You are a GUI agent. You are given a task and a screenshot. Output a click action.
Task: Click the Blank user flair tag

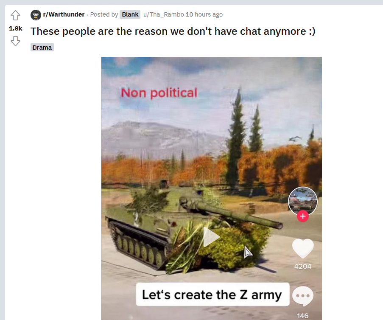point(130,14)
